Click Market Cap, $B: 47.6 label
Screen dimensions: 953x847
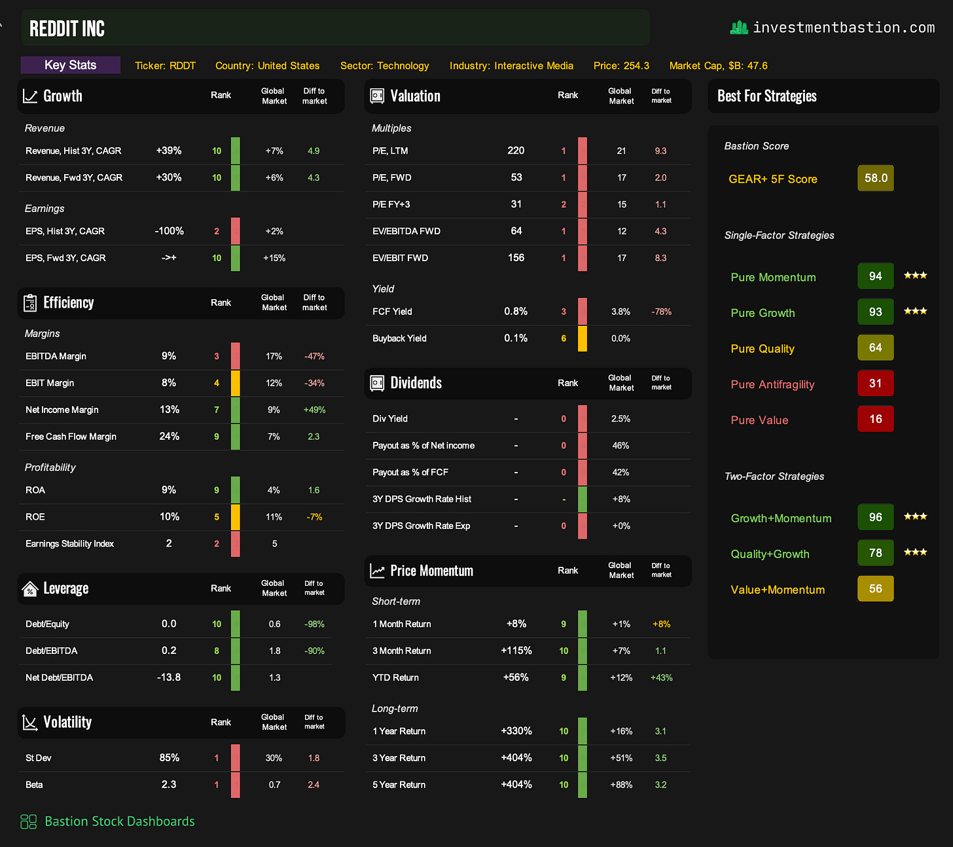[719, 65]
